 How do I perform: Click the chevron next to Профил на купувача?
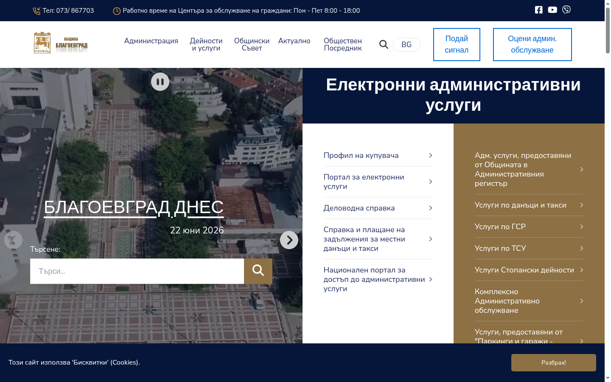tap(430, 155)
